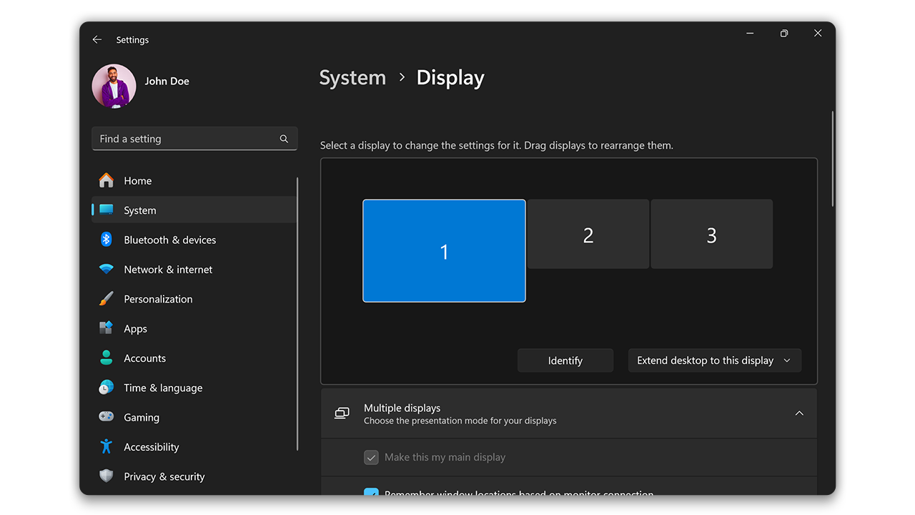Open the Apps icon in sidebar
This screenshot has width=915, height=515.
[x=106, y=328]
